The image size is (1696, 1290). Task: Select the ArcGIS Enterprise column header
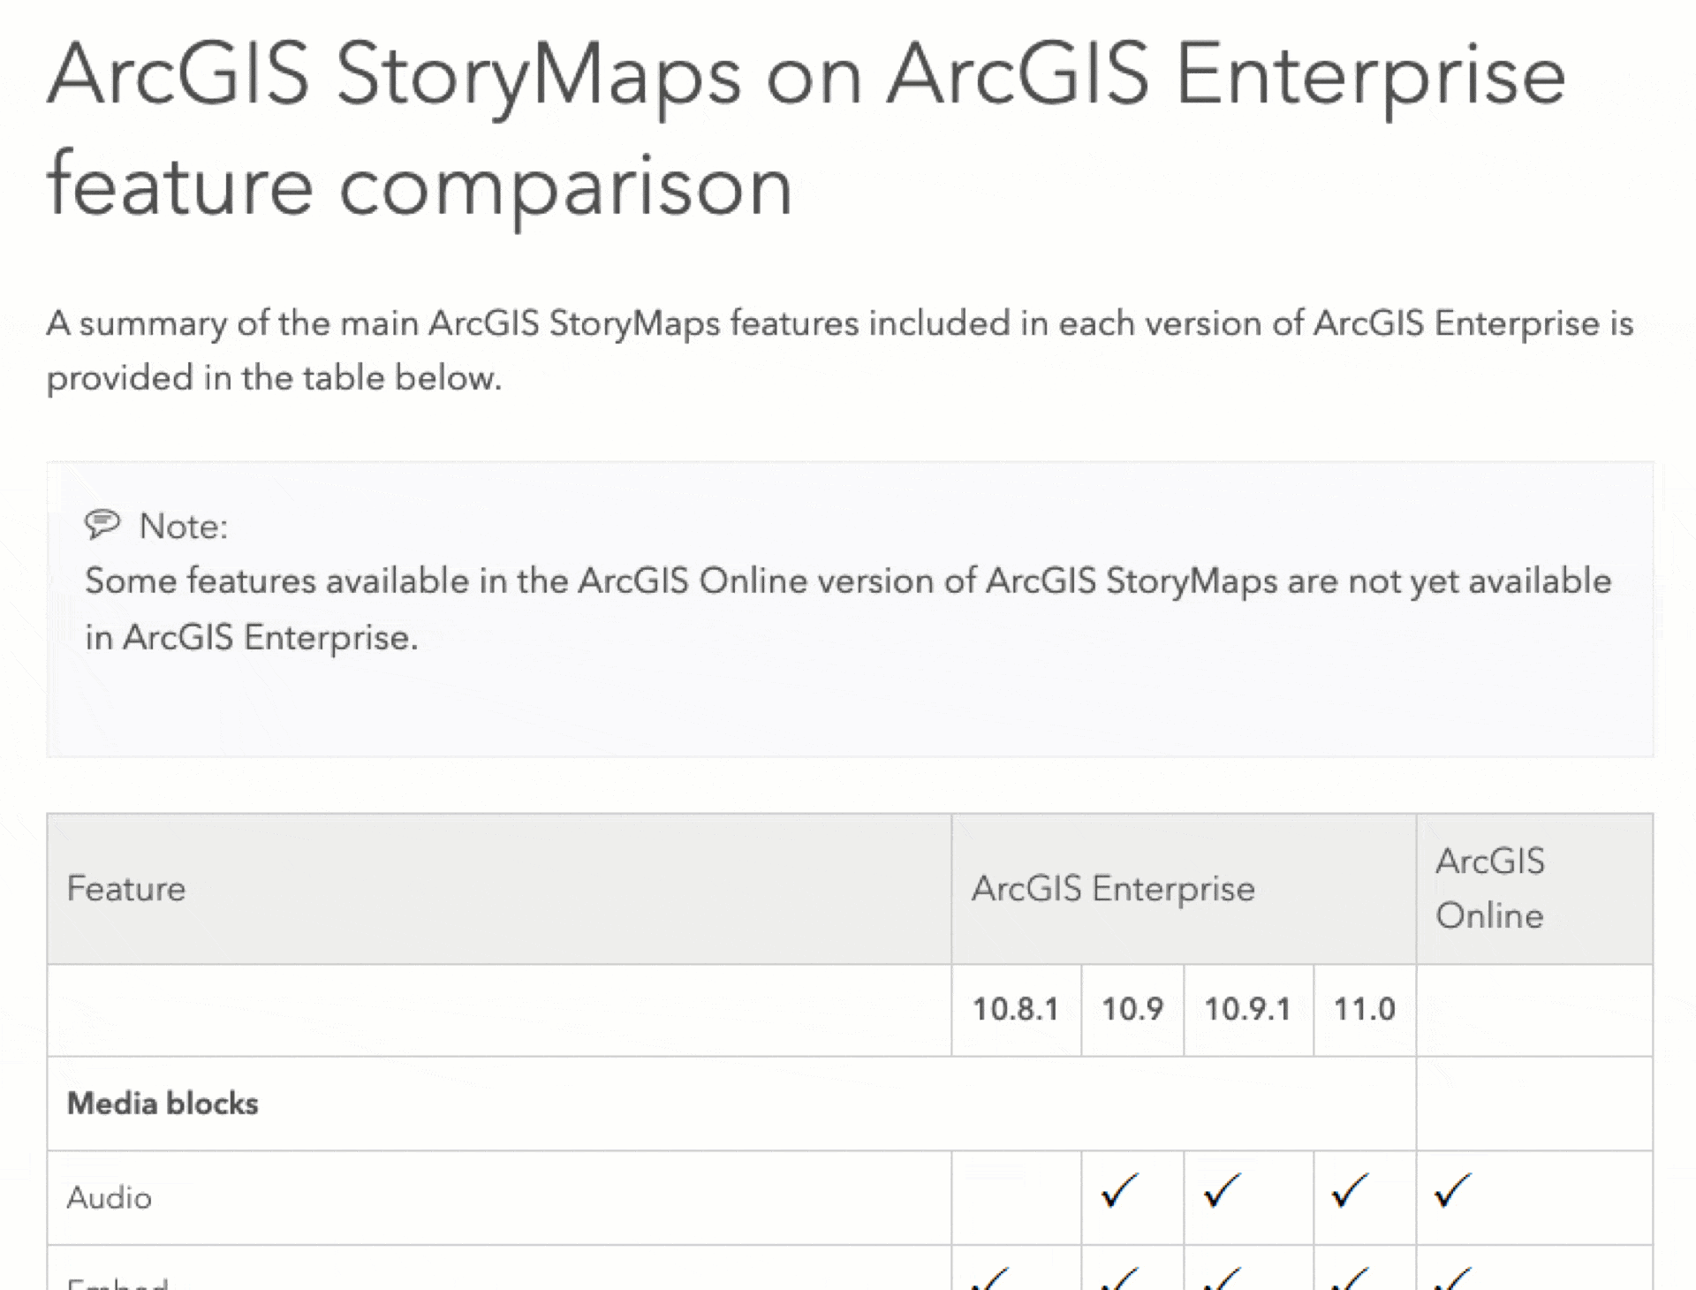(1112, 889)
